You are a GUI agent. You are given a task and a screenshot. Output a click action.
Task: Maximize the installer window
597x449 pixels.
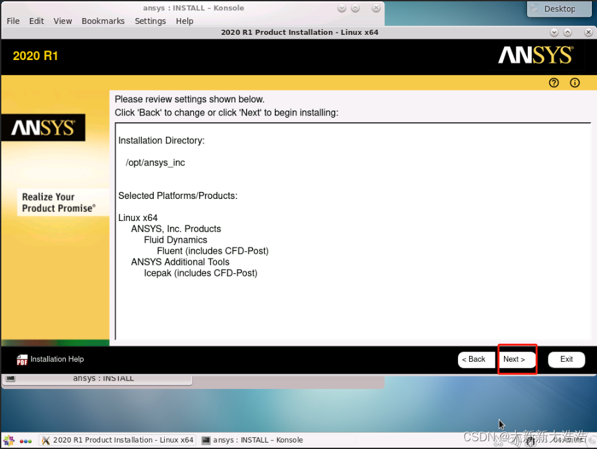click(567, 32)
